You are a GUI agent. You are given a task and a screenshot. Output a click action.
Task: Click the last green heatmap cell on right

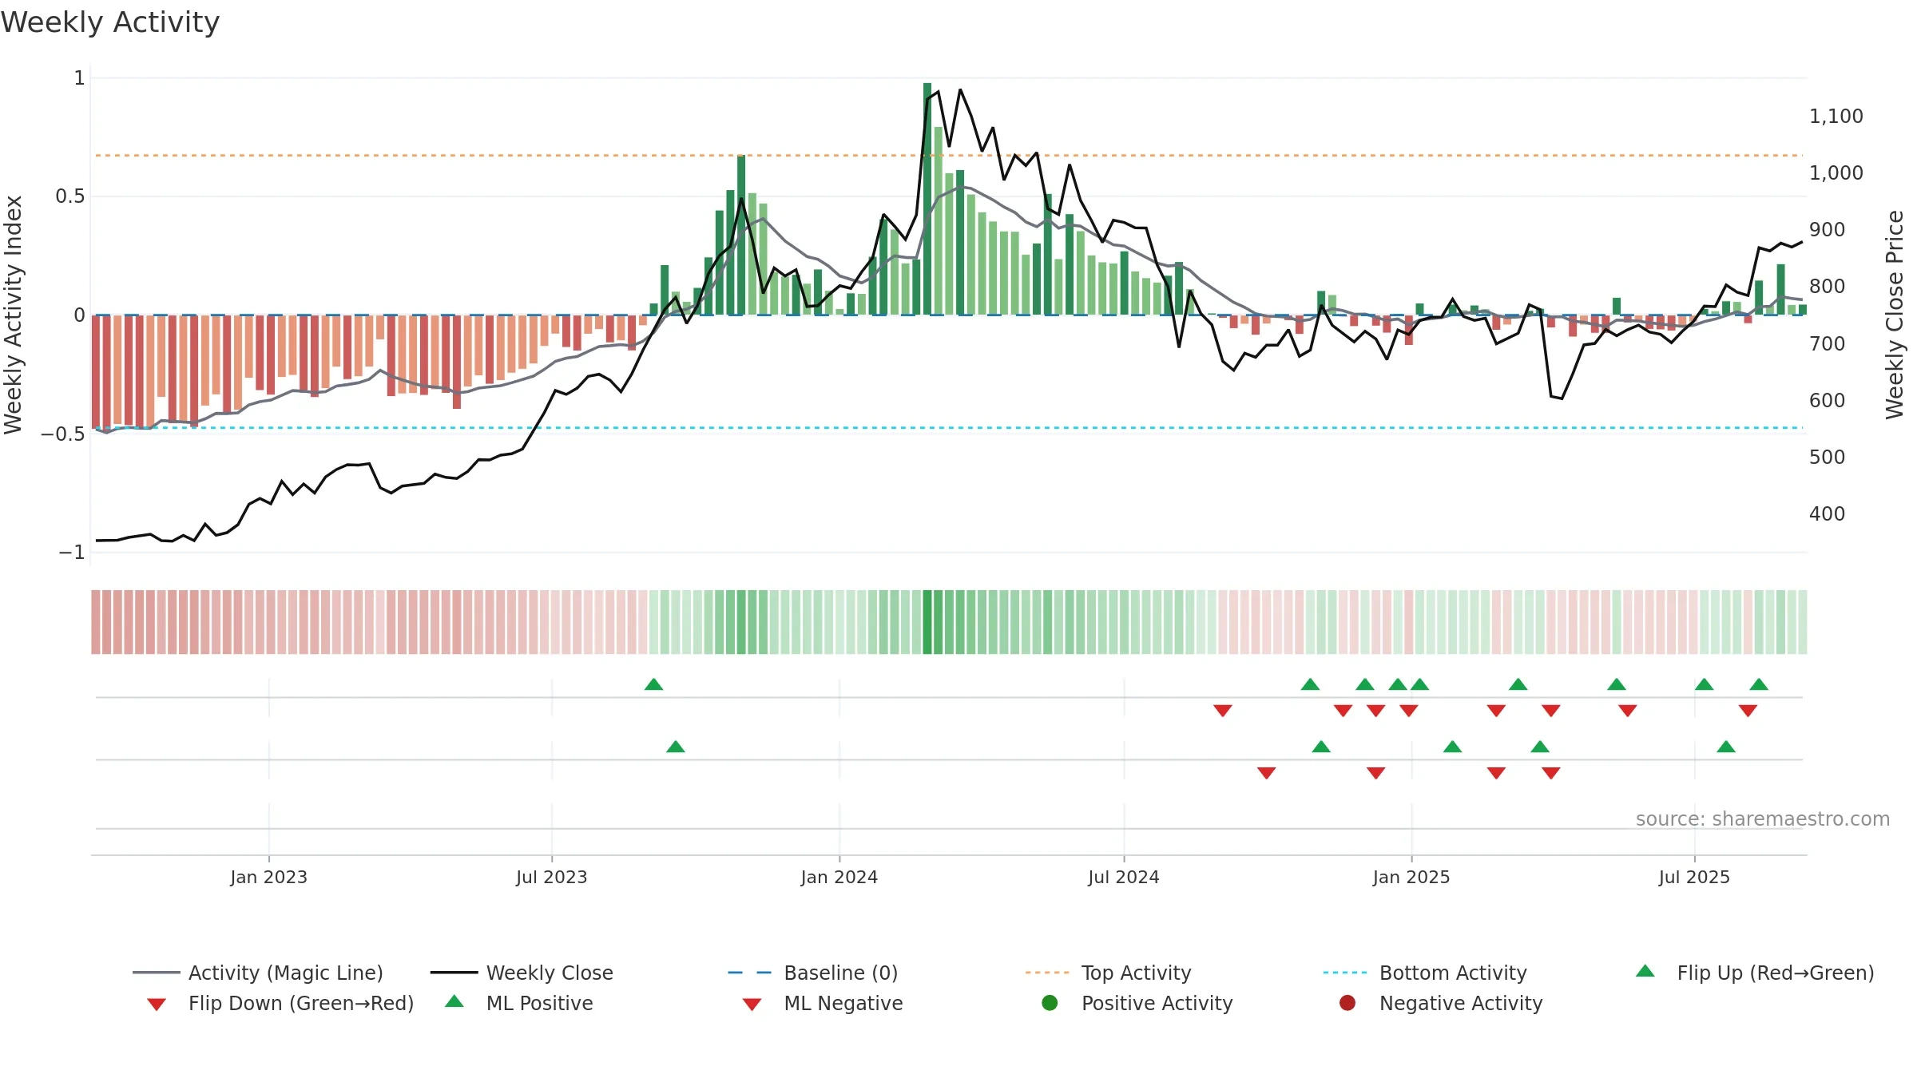tap(1803, 622)
